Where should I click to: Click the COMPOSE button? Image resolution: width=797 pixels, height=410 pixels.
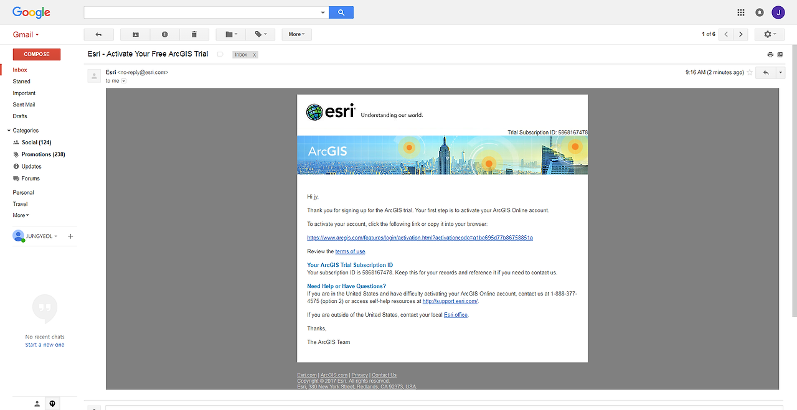click(x=37, y=54)
